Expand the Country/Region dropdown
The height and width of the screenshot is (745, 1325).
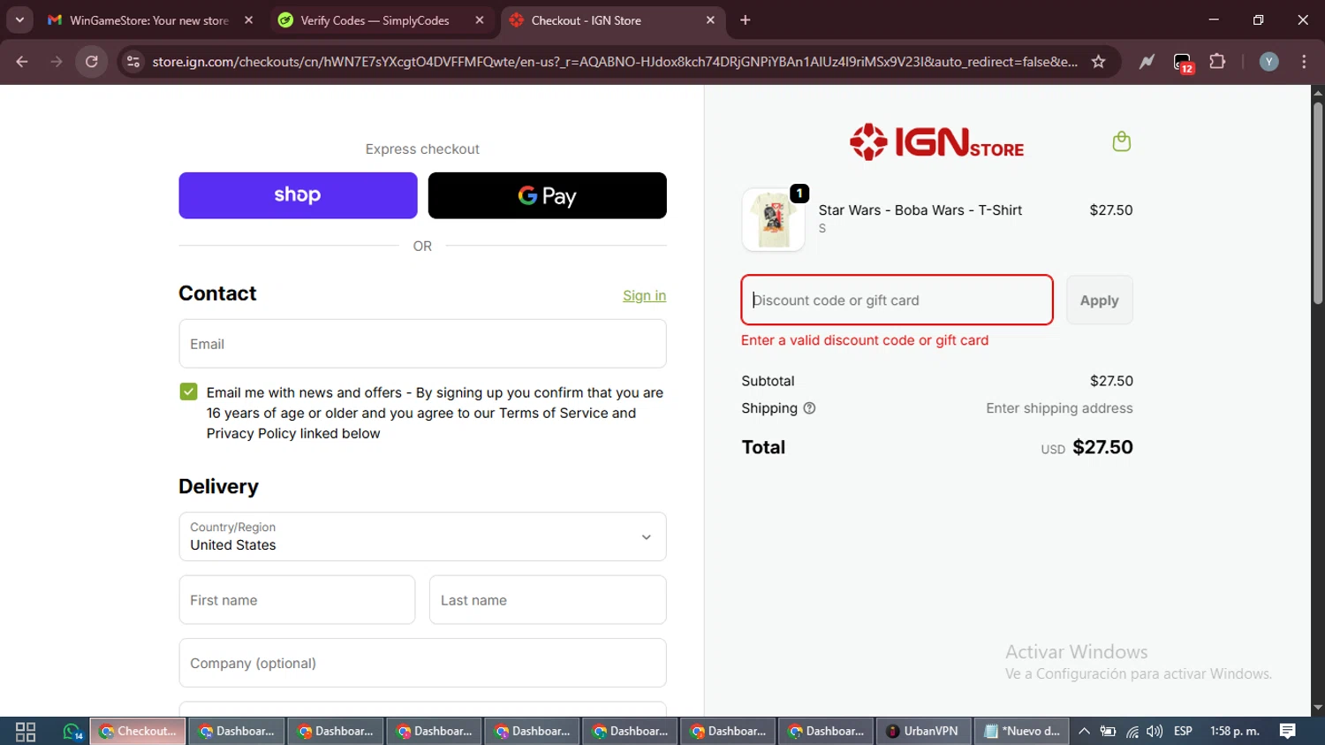click(422, 536)
